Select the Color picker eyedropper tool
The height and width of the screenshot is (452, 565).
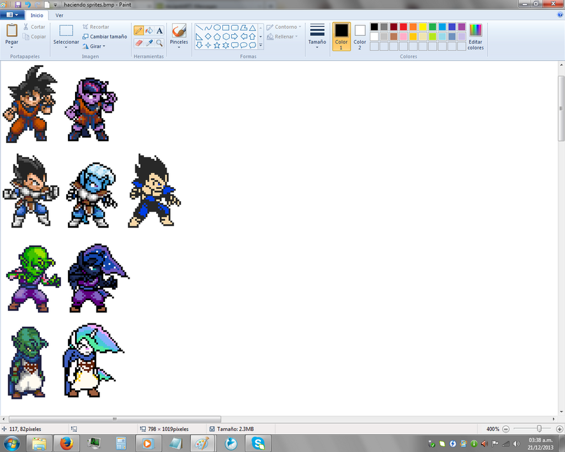pos(149,43)
